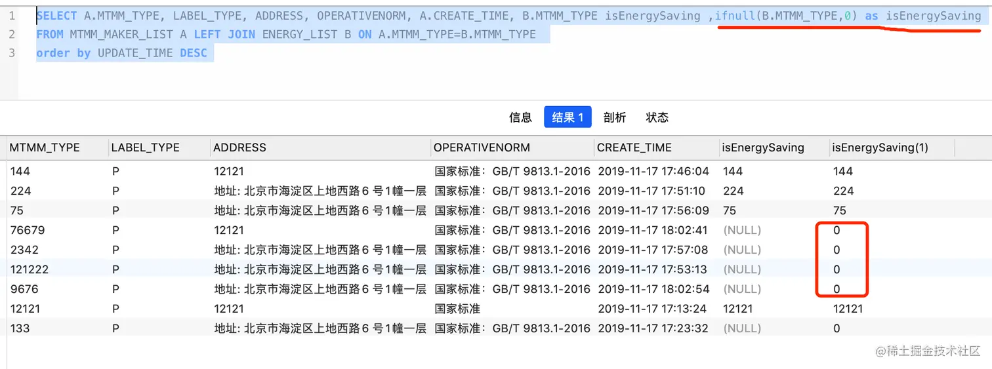The width and height of the screenshot is (992, 369).
Task: Select isEnergySaving(1) cell 0 in row 133
Action: click(x=837, y=328)
